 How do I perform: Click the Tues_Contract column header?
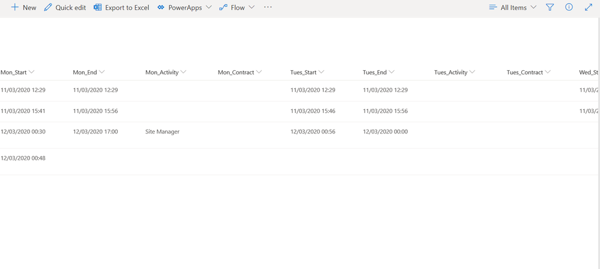(x=525, y=72)
